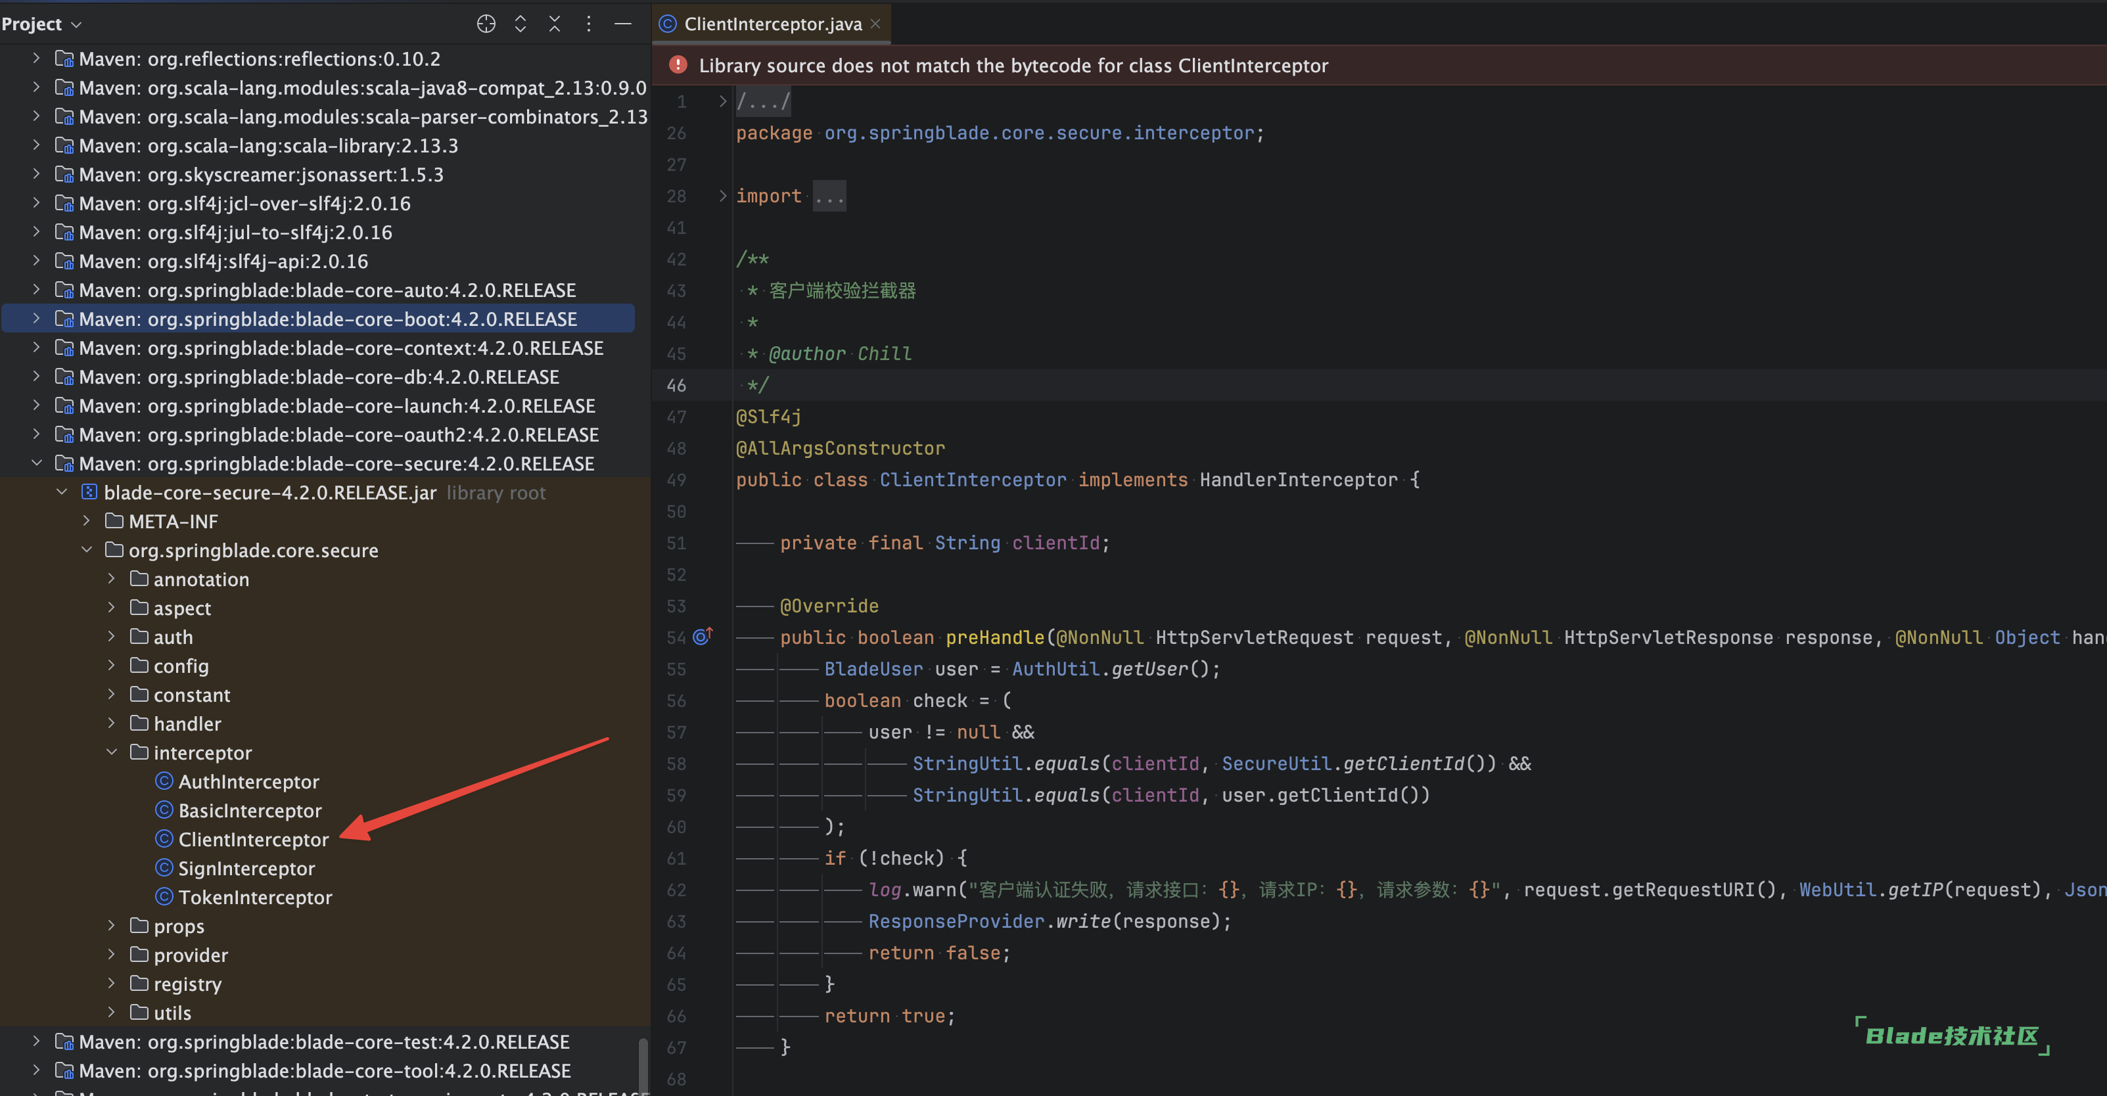Expand the provider package
Viewport: 2107px width, 1096px height.
(x=112, y=953)
